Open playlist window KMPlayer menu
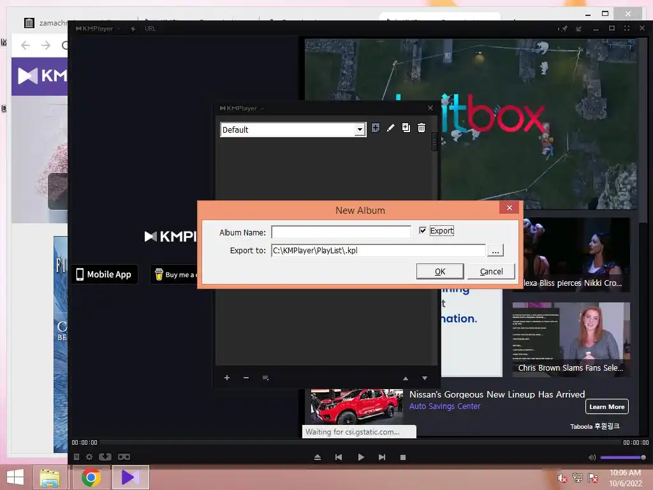 242,108
